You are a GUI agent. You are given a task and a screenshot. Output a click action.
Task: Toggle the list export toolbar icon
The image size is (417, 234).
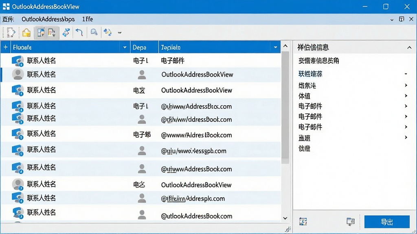(x=52, y=32)
